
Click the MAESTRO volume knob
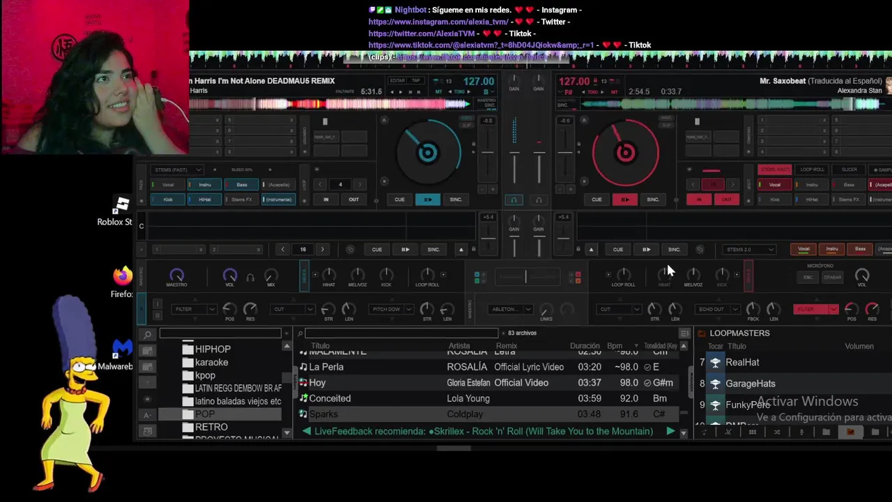[x=177, y=275]
